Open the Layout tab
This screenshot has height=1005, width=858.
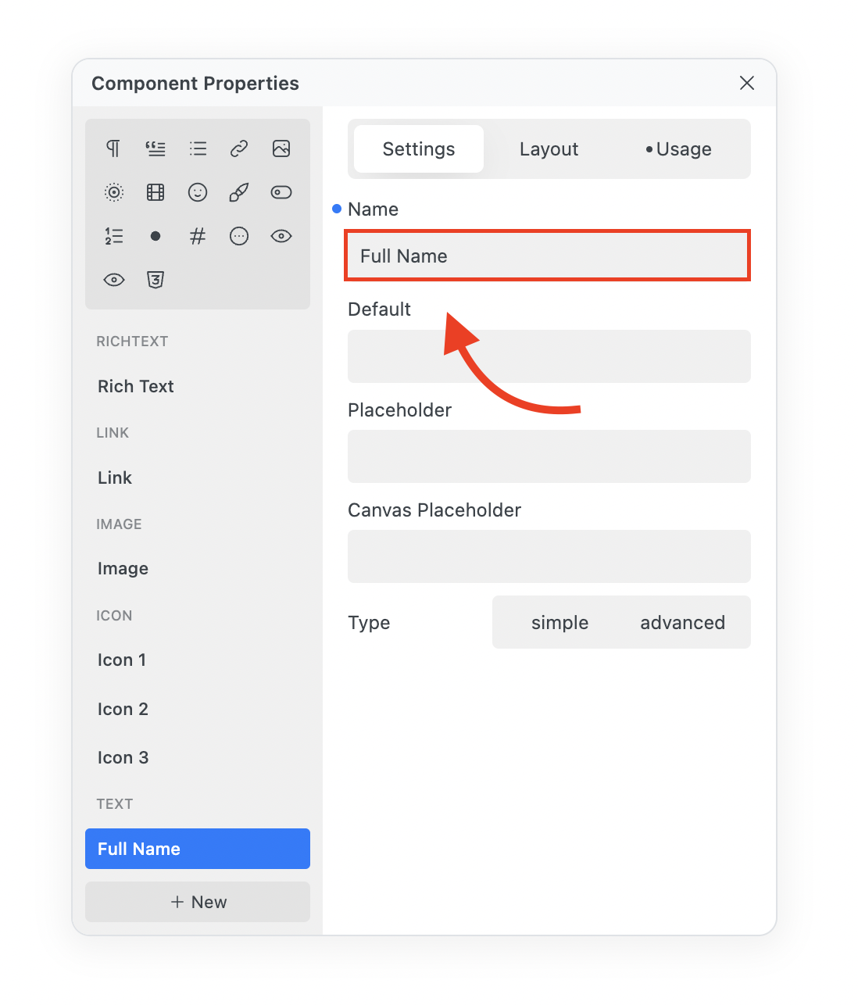(x=549, y=149)
